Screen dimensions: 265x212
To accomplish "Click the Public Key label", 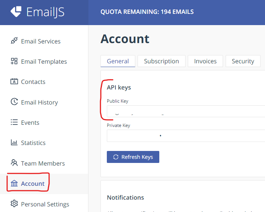I will coord(117,101).
